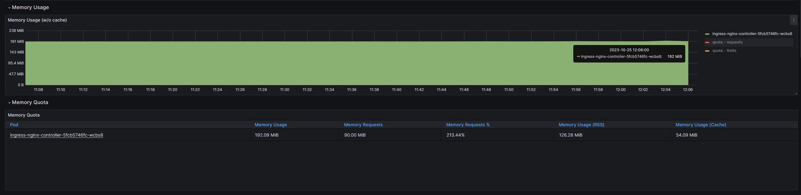Open the ingress-nginx-controller-5fcb5746fc-wcbs8 pod link

point(56,135)
